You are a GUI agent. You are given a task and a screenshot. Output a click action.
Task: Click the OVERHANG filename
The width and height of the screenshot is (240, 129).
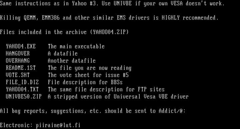tap(18, 61)
